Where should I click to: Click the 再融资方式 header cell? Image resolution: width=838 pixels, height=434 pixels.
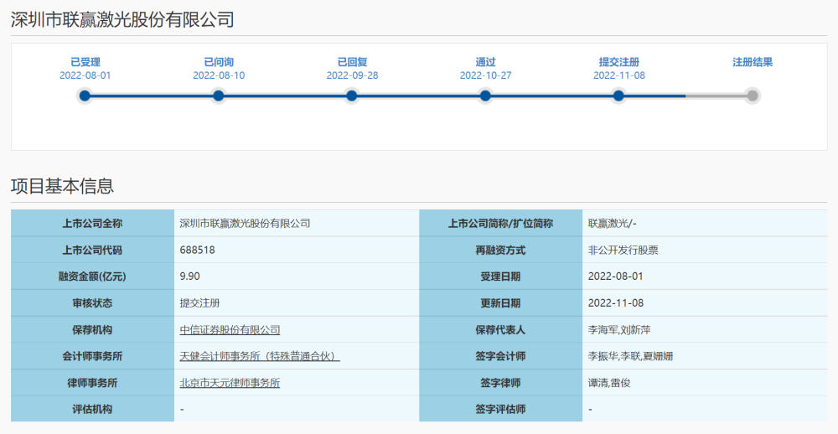coord(501,250)
